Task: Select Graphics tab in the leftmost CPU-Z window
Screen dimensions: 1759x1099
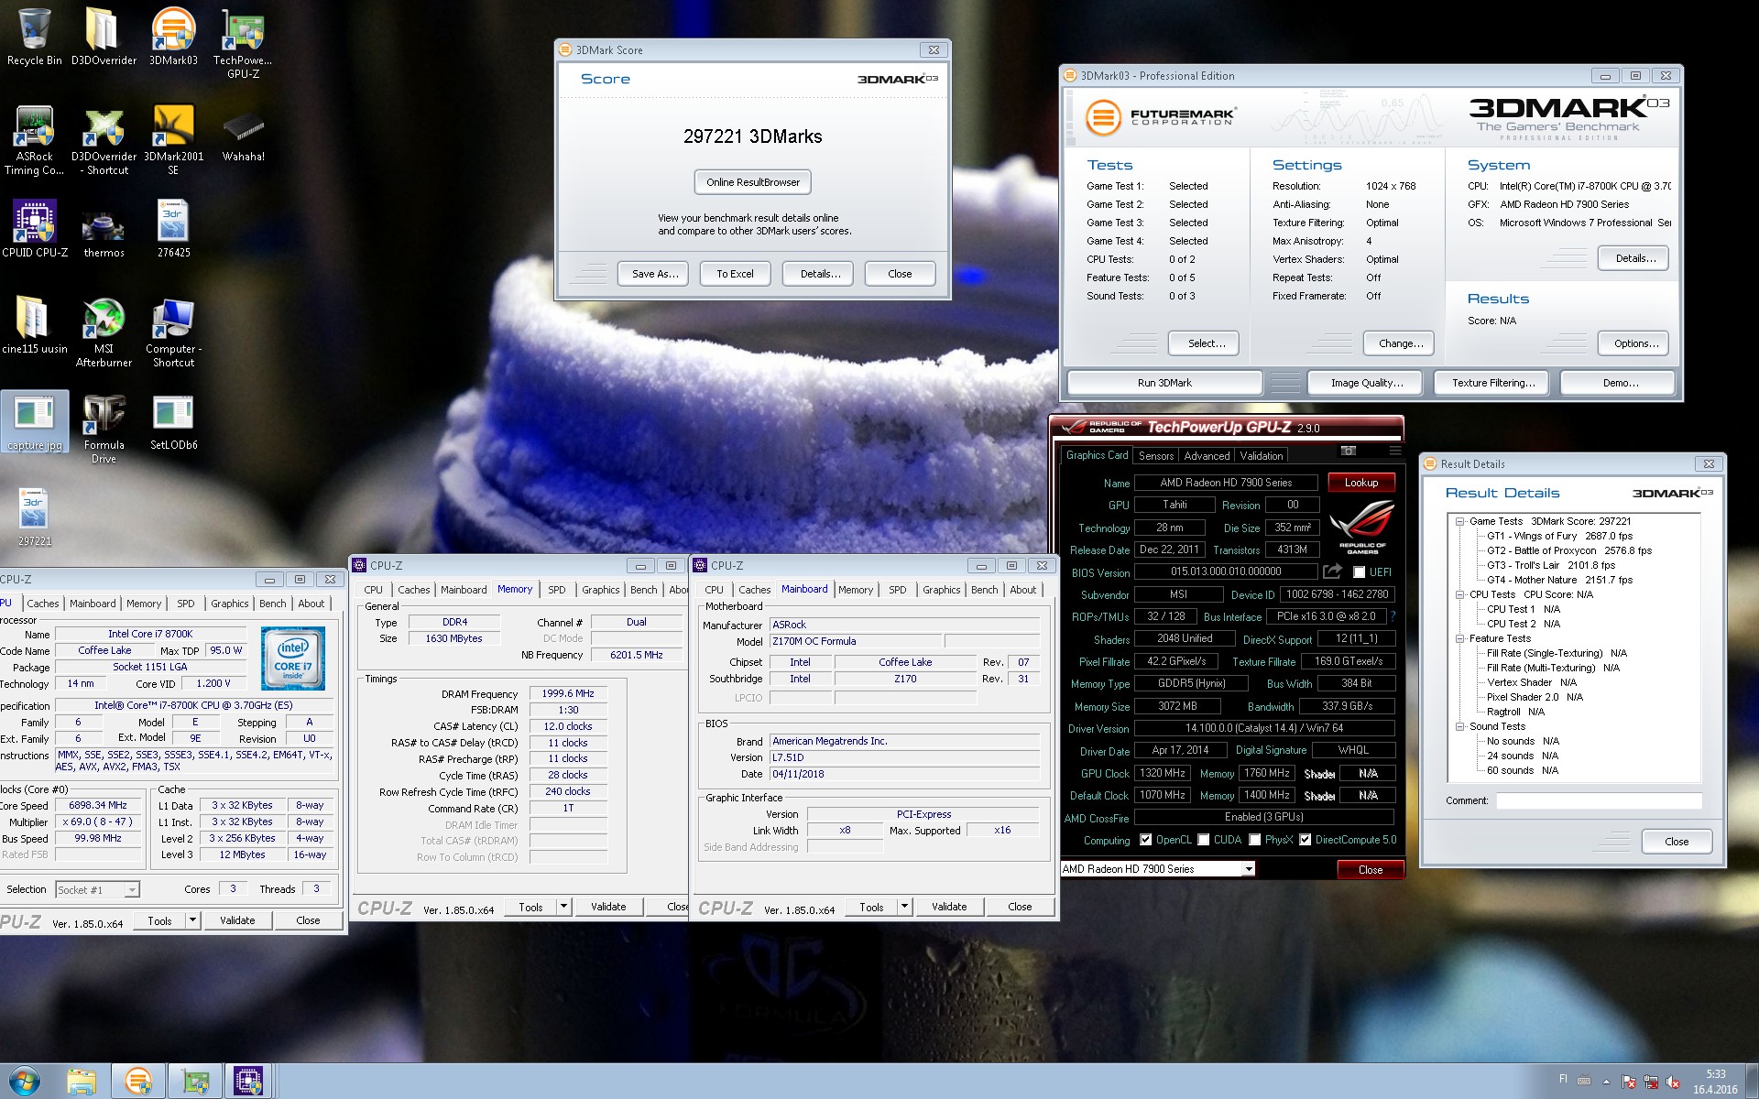Action: (x=229, y=604)
